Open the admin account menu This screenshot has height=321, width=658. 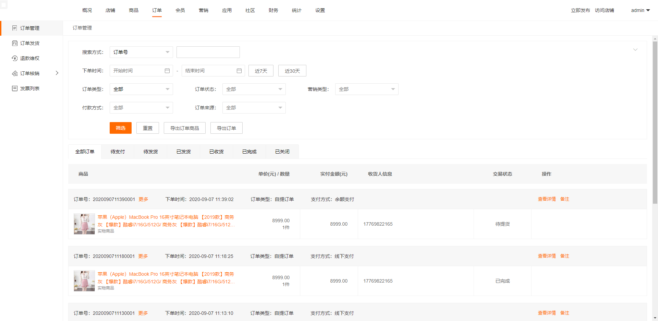point(640,10)
